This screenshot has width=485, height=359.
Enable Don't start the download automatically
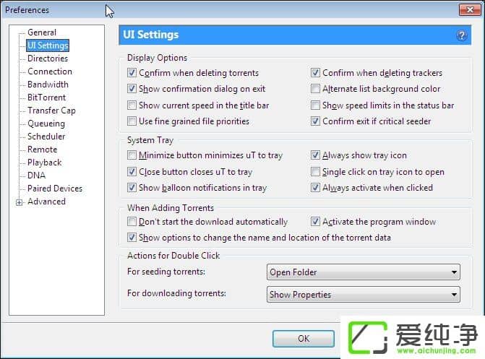click(132, 222)
